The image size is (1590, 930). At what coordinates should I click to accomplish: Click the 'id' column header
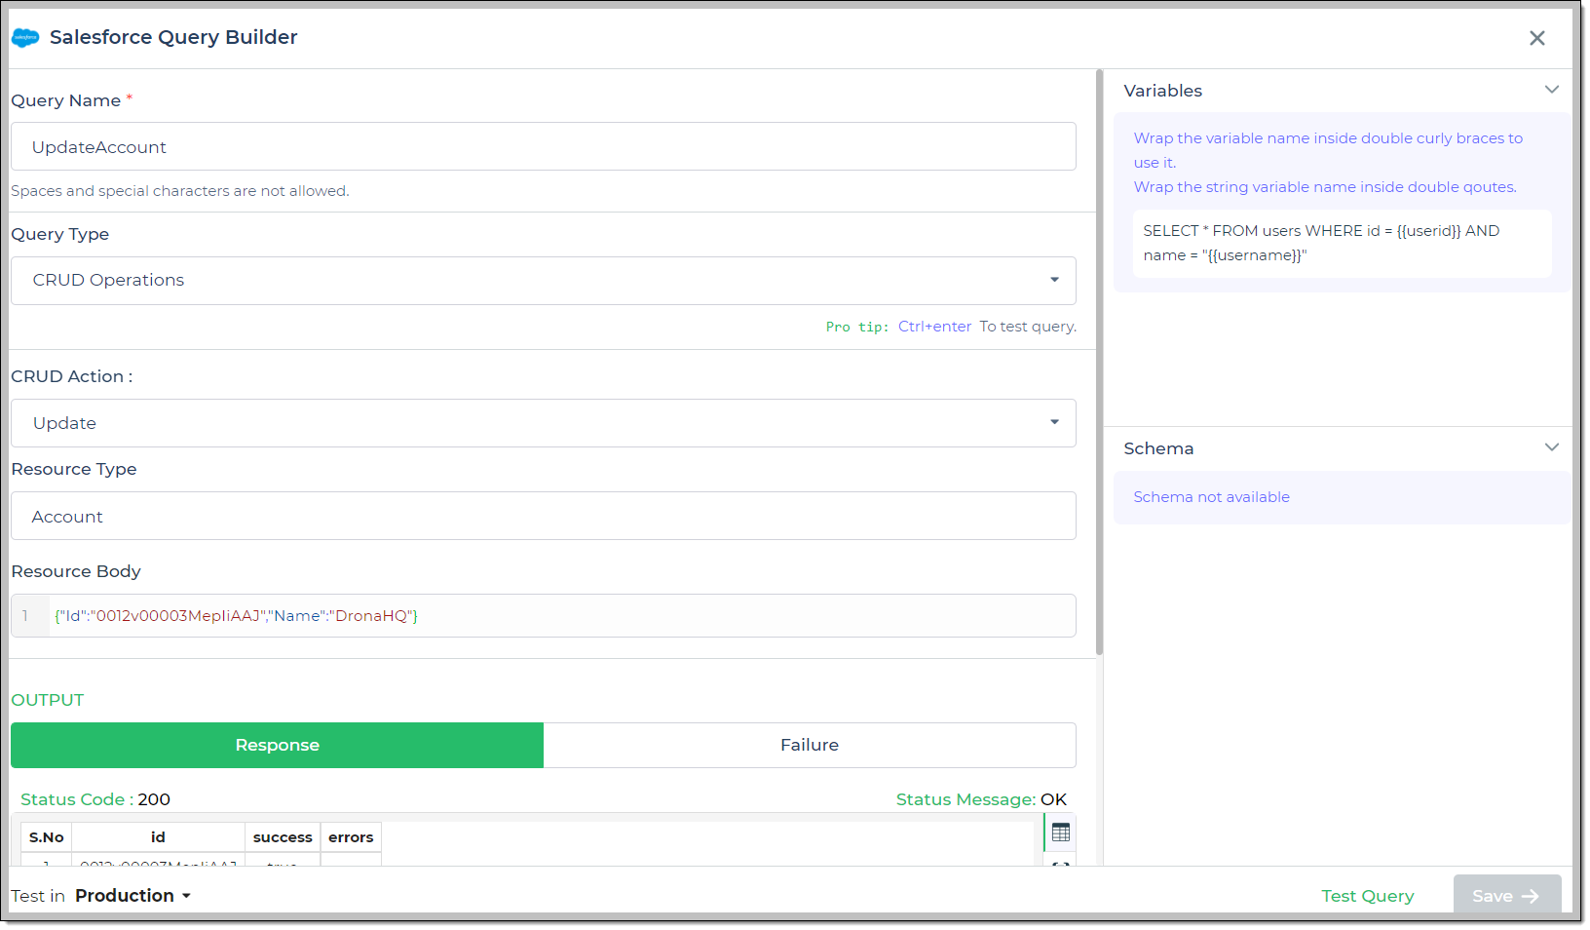click(x=158, y=837)
